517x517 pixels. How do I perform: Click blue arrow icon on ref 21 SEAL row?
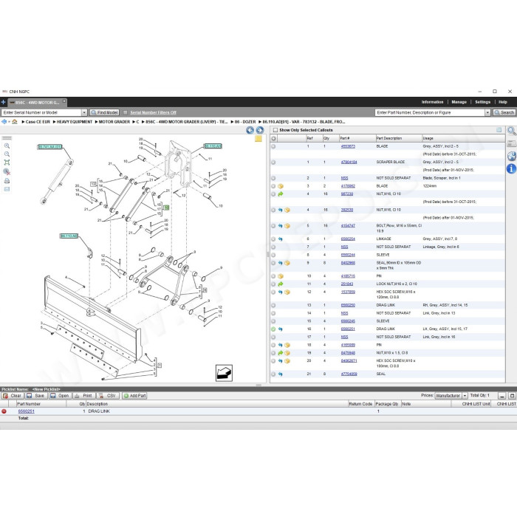tap(280, 374)
